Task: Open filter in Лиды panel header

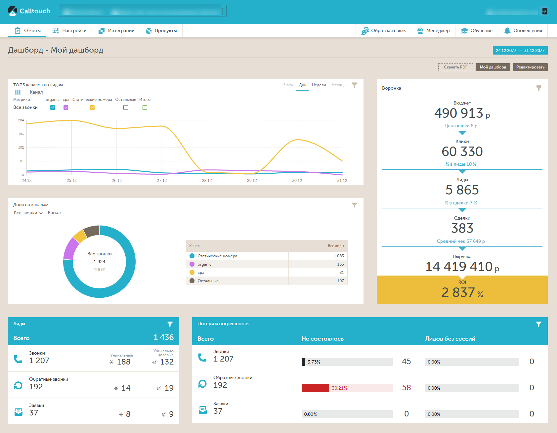Action: (170, 324)
